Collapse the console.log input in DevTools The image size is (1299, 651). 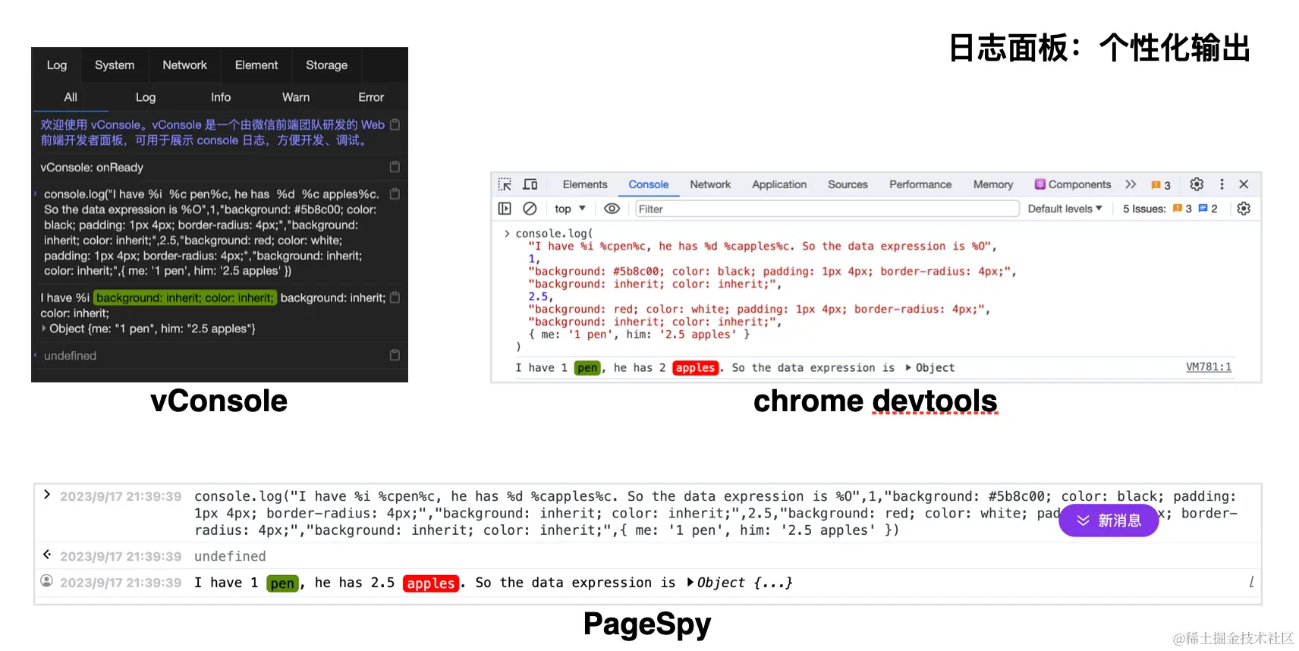[507, 234]
